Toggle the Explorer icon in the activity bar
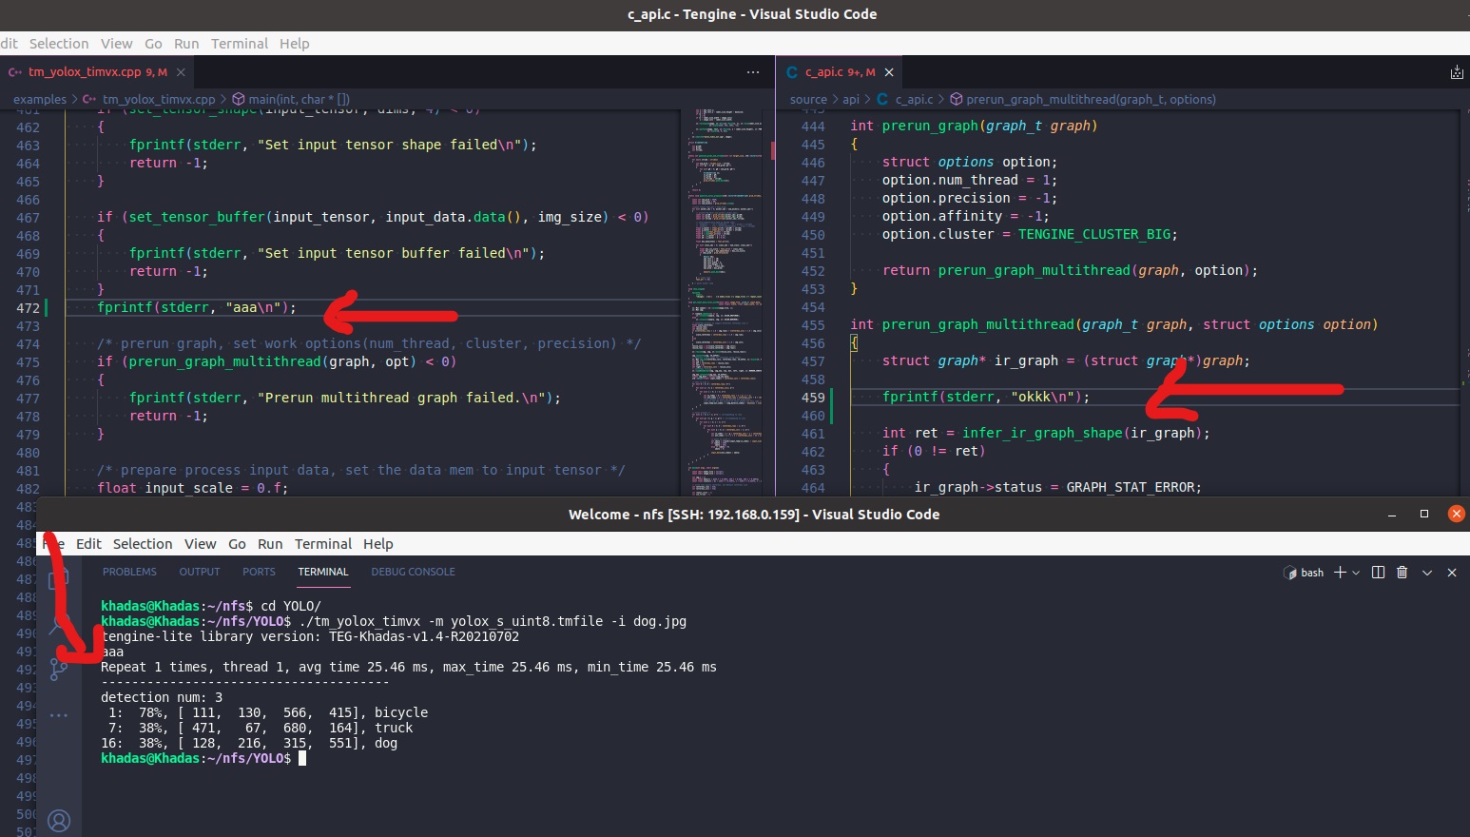 (59, 581)
